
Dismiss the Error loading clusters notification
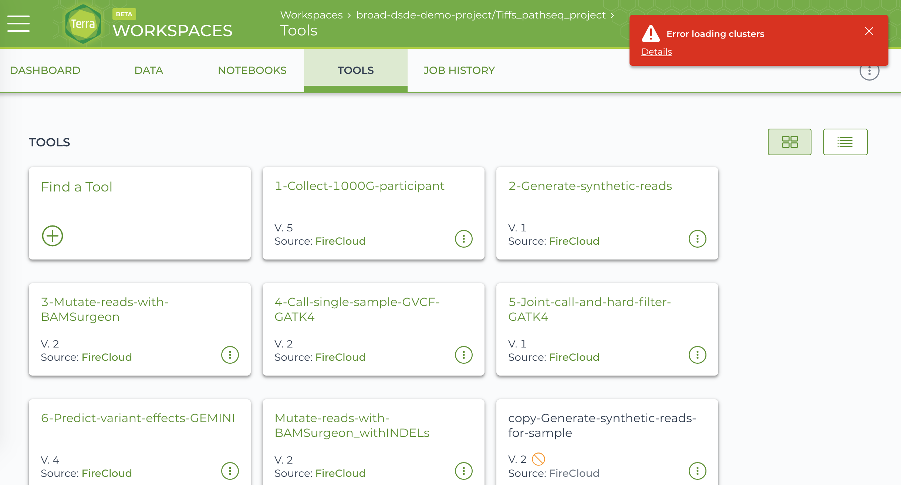[x=869, y=31]
